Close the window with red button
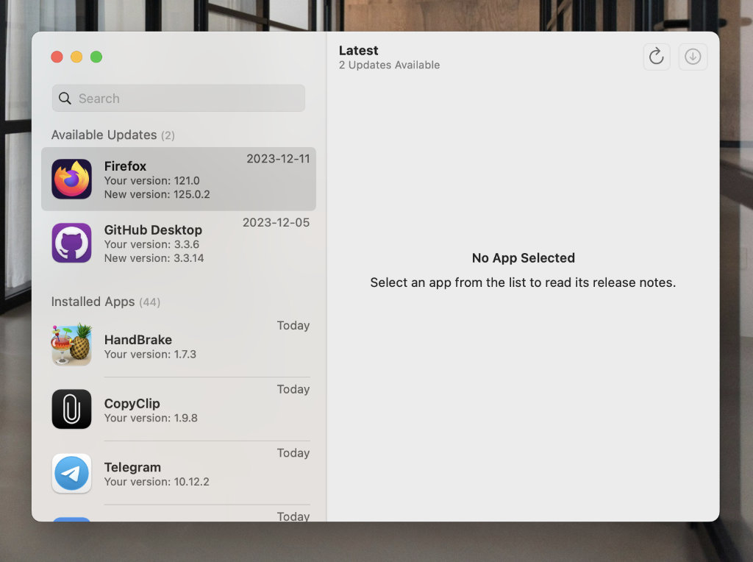Screen dimensions: 753x562 (x=57, y=57)
